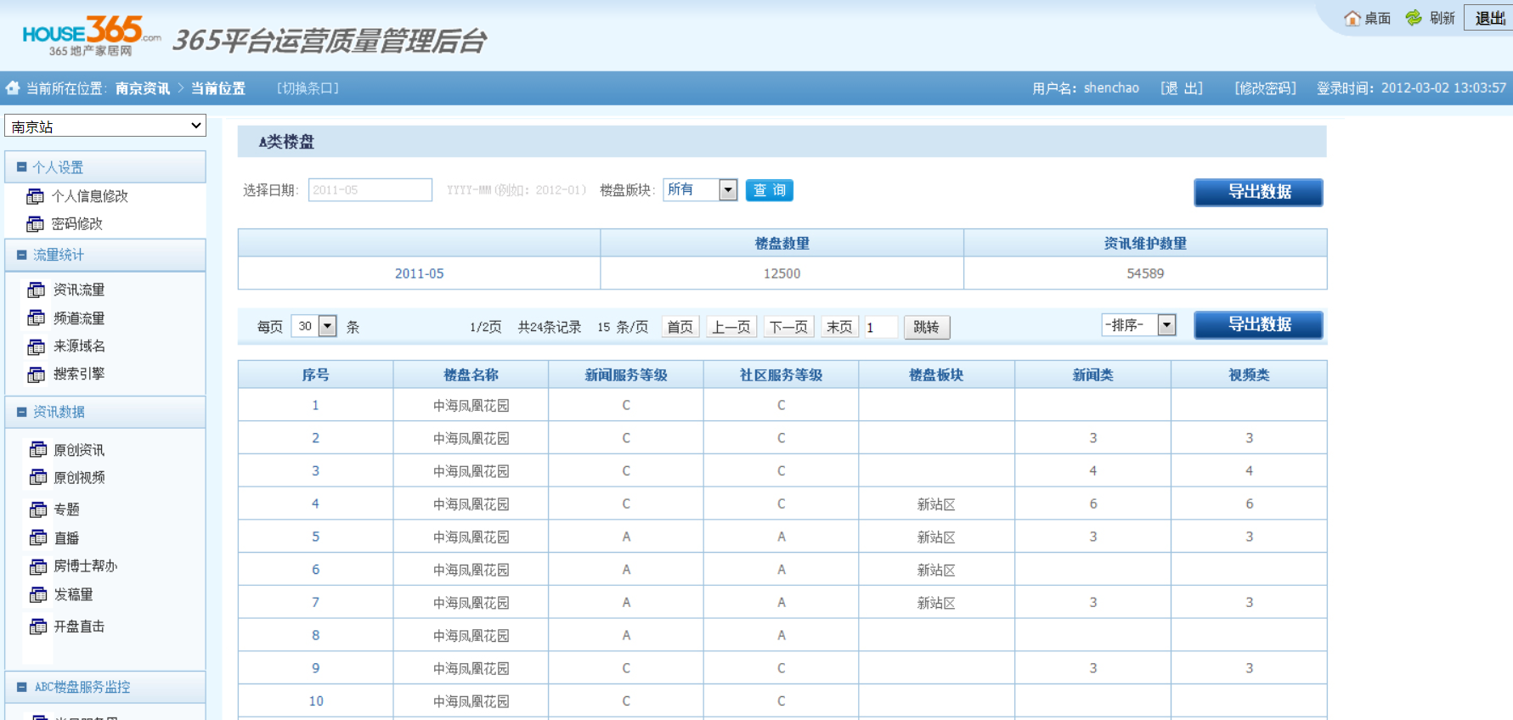Open the per-page count dropdown showing 30
Viewport: 1513px width, 720px height.
pos(313,326)
